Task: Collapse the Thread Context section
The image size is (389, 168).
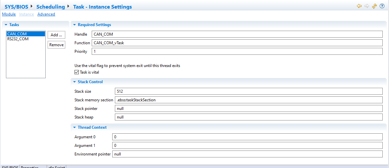Action: pos(74,127)
